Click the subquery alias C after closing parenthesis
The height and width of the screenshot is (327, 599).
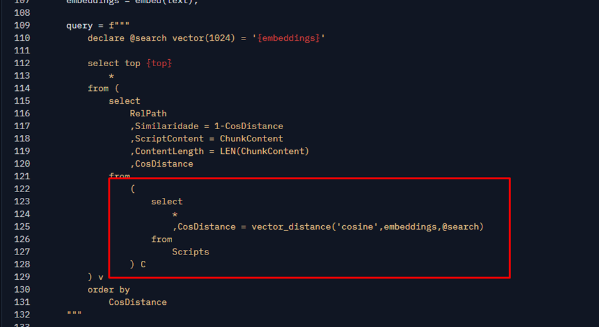pos(143,264)
